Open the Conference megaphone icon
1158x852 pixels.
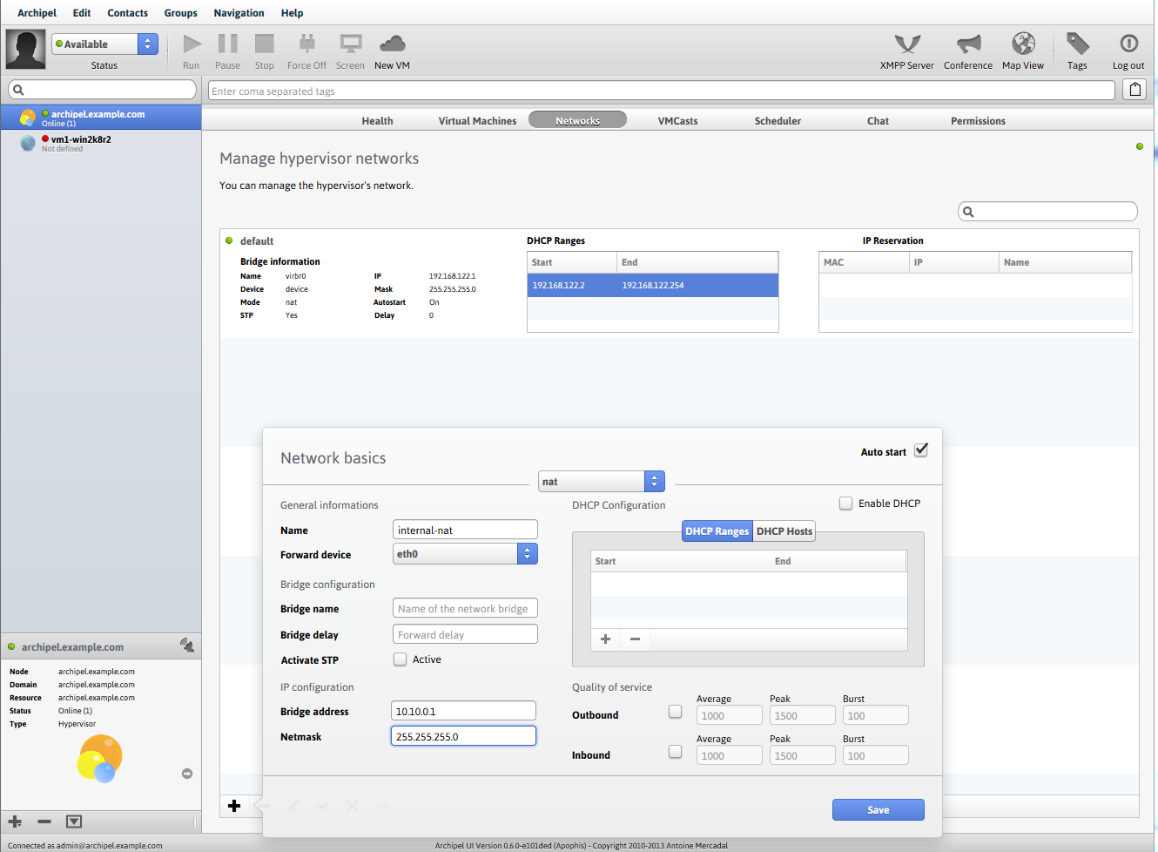[x=968, y=44]
